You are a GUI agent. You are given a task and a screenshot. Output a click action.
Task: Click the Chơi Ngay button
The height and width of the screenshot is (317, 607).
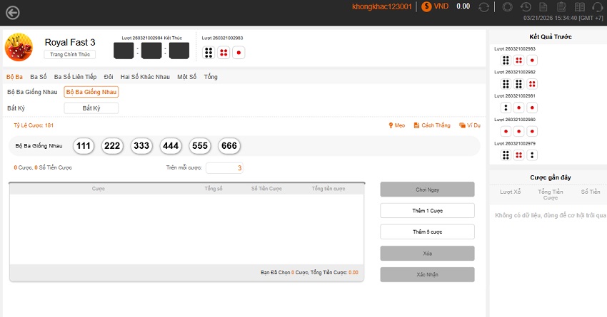point(427,189)
